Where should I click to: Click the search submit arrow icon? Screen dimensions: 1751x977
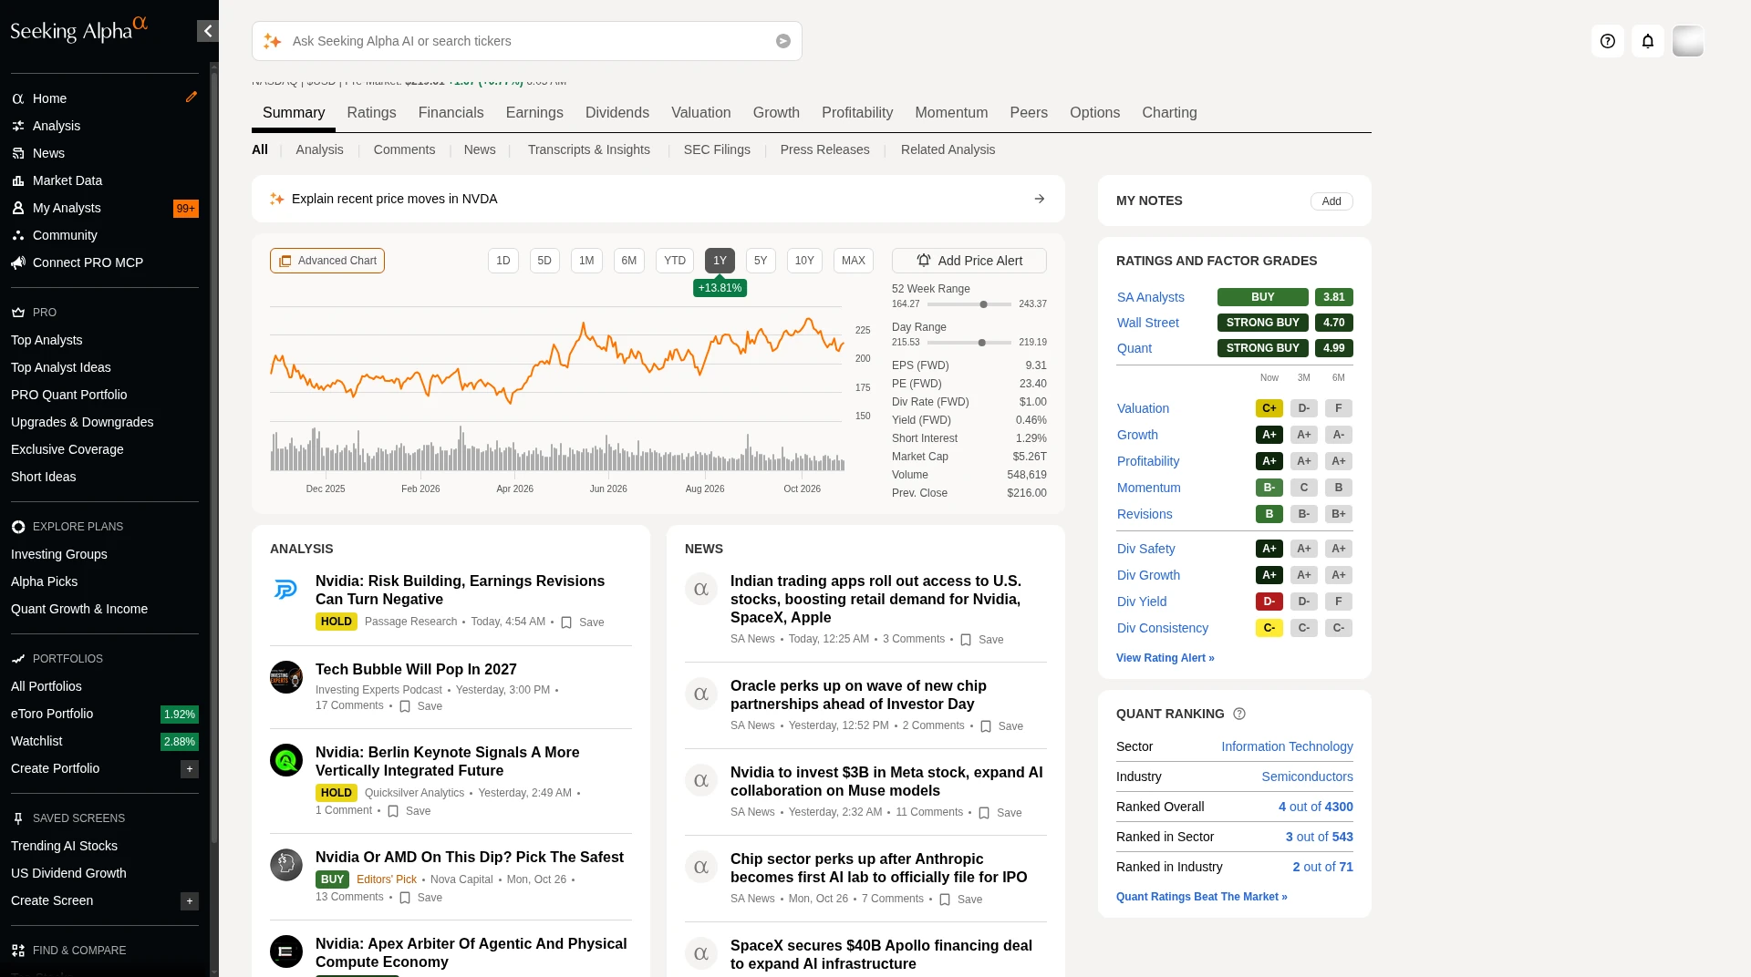point(783,41)
